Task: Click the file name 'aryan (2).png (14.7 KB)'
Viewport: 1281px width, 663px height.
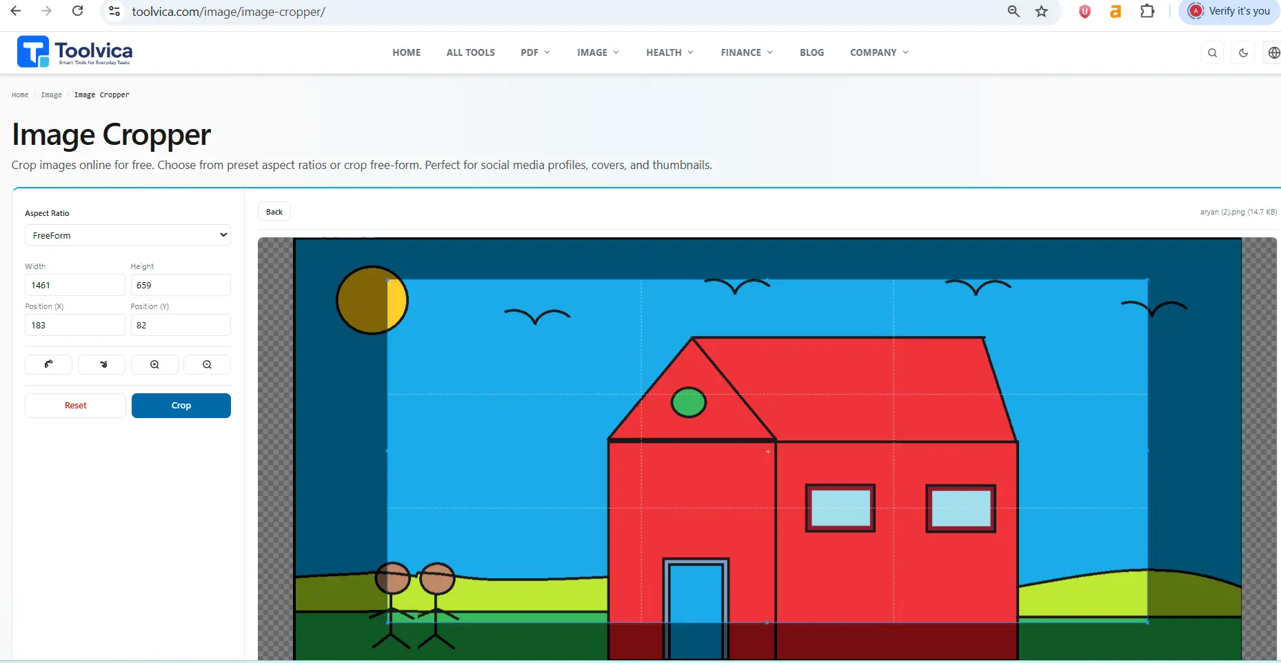Action: click(1238, 212)
